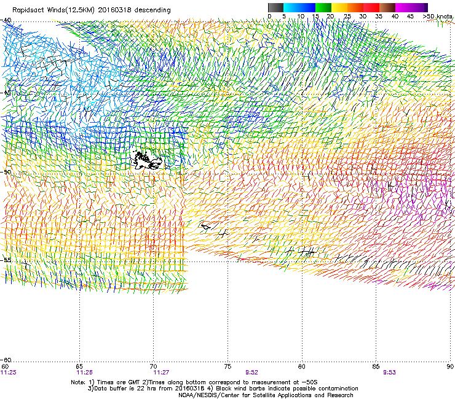Select the red 30-35 knots color segment

tap(371, 7)
